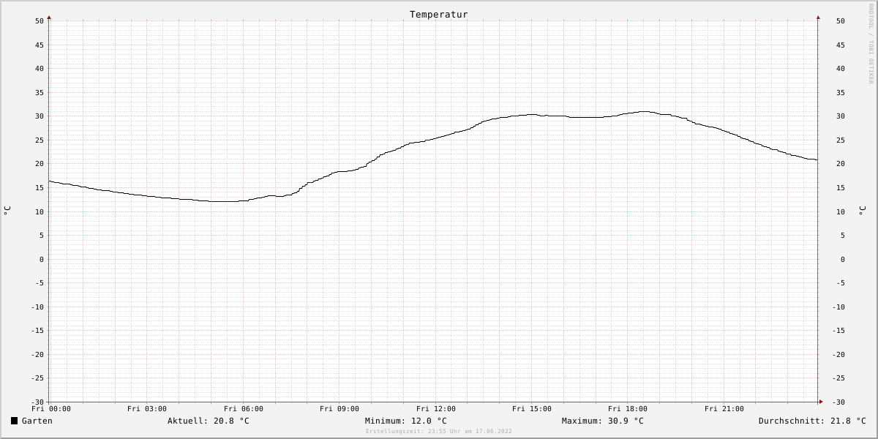Click the 'Erstellungszeit: 23:55 Uhr am 17.06.2022' footer
The width and height of the screenshot is (878, 439).
coord(439,431)
